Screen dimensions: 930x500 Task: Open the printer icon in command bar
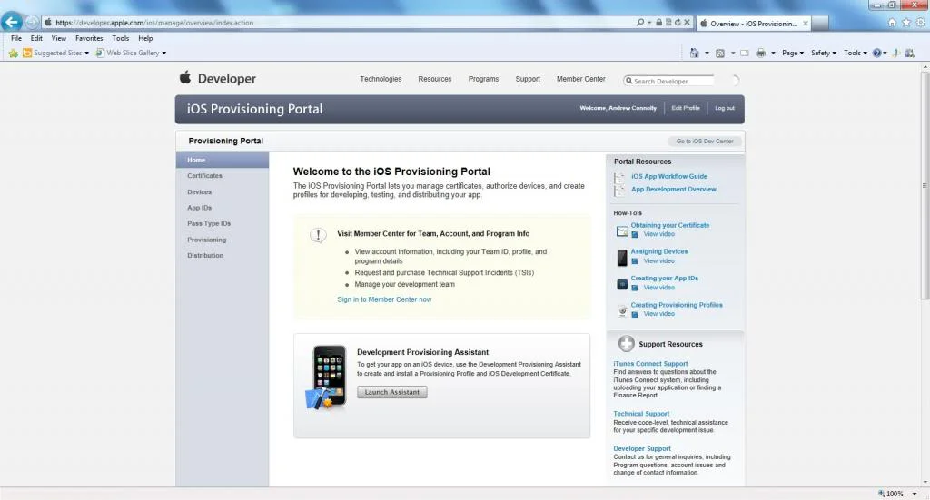(760, 53)
